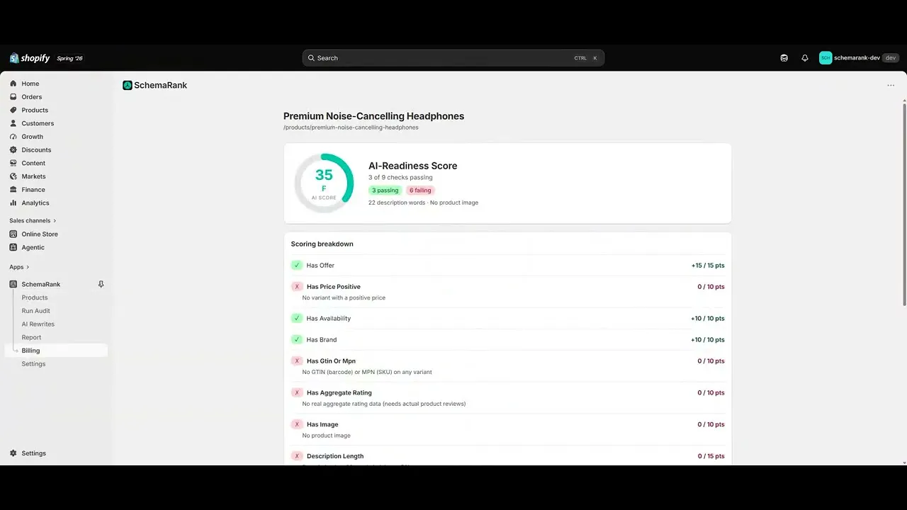Click the 6 failing badge
907x510 pixels.
point(420,191)
